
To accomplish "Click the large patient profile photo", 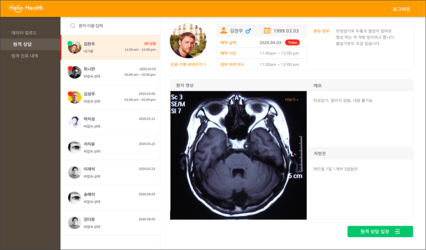I will (x=188, y=41).
